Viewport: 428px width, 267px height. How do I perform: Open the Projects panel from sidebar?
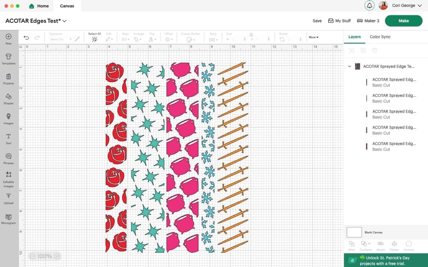click(9, 79)
